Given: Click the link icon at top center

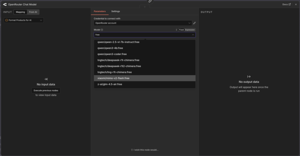Looking at the screenshot, I should (x=150, y=1).
